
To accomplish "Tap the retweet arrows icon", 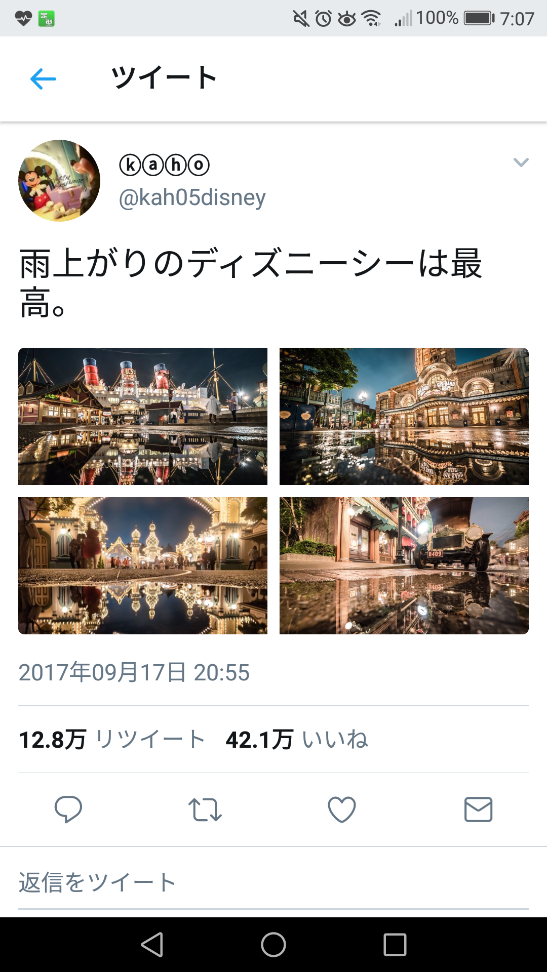I will 205,809.
